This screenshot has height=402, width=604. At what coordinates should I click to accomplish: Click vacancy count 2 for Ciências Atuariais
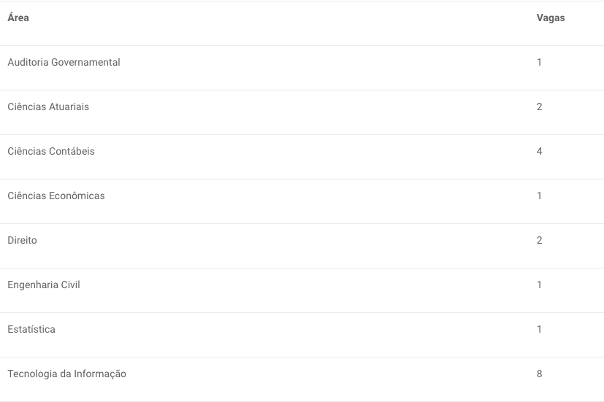(x=539, y=107)
